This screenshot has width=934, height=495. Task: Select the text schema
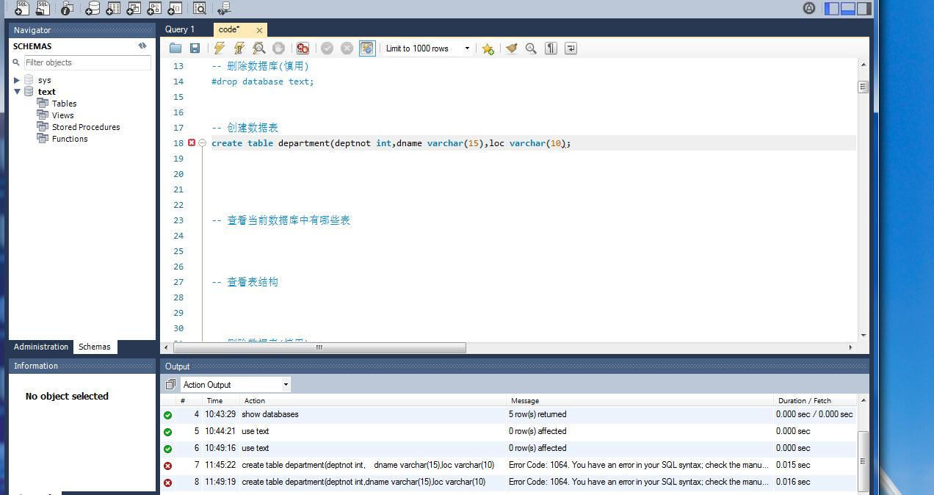click(x=47, y=92)
